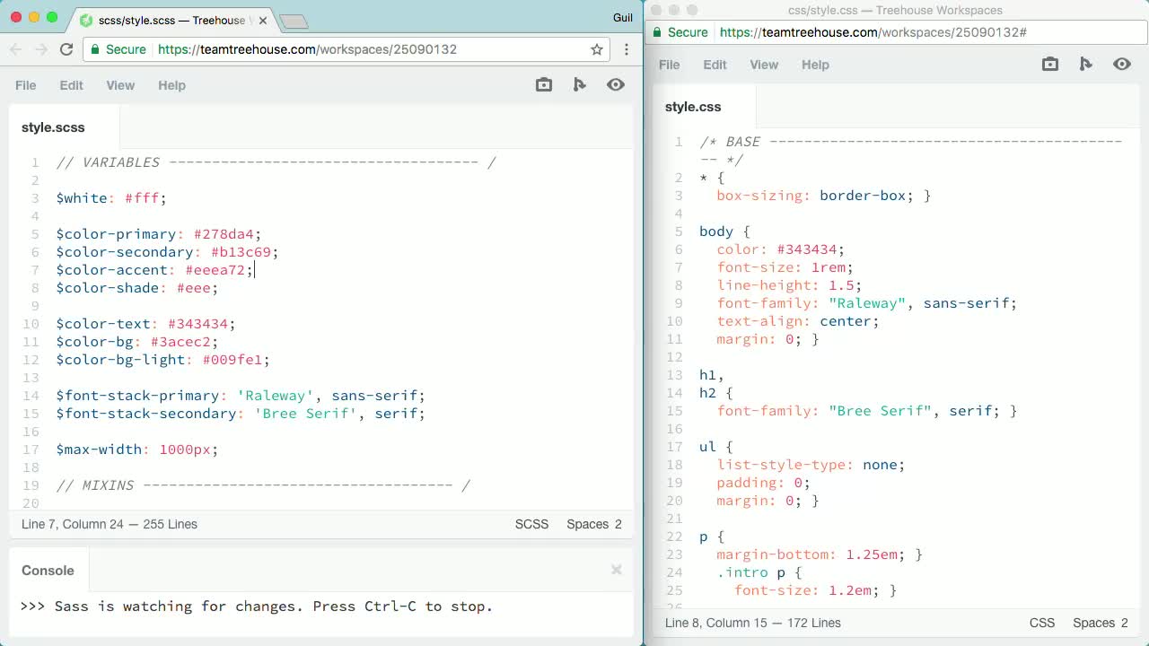
Task: Click the snapshot camera icon in left workspace
Action: [x=544, y=84]
